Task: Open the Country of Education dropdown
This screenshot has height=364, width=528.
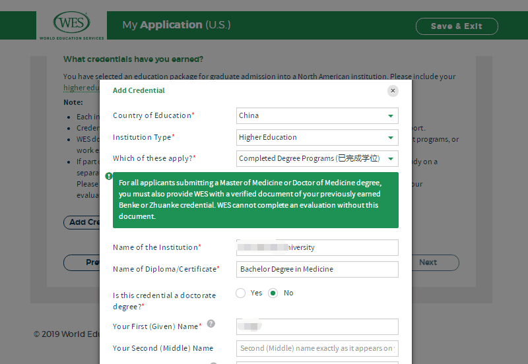Action: [317, 116]
